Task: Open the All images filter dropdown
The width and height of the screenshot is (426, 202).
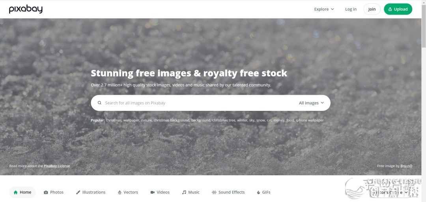Action: [x=311, y=103]
